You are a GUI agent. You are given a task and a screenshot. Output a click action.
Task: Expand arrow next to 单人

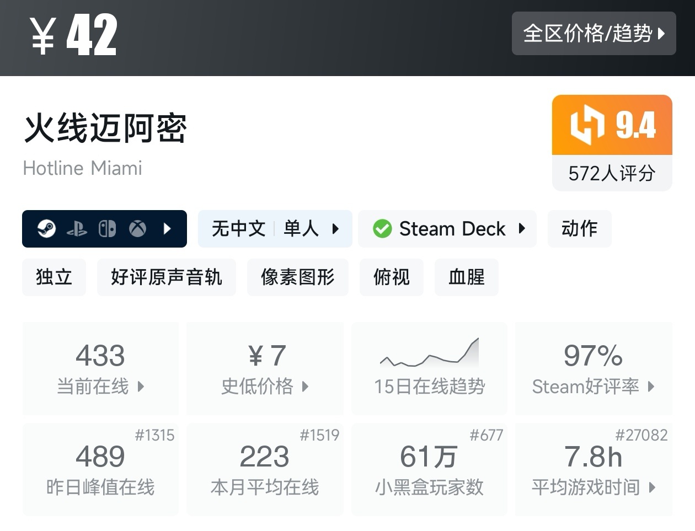click(335, 228)
